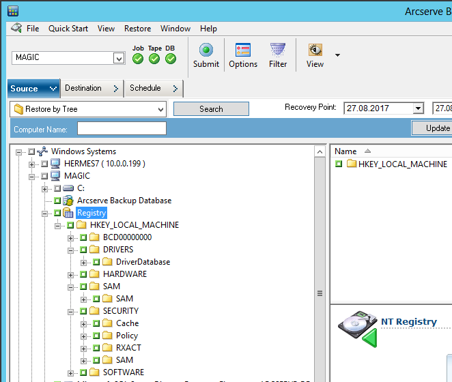Select the highlighted Registry tree item
The height and width of the screenshot is (382, 452).
coord(91,213)
